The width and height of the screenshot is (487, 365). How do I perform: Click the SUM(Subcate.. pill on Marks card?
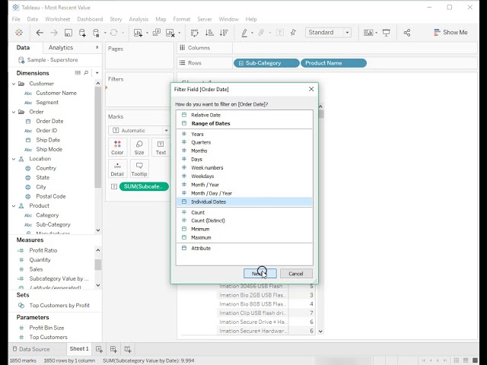coord(144,186)
